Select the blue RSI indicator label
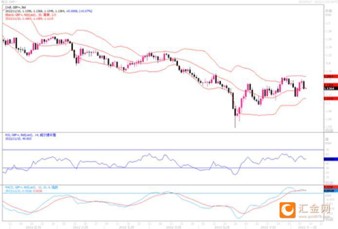The width and height of the screenshot is (338, 229). [30, 135]
